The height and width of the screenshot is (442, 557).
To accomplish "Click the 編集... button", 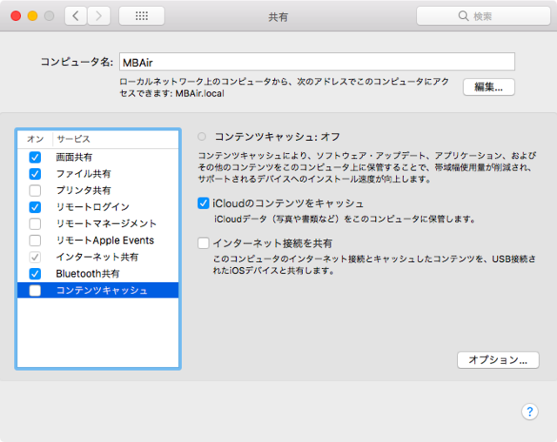I will pos(489,87).
